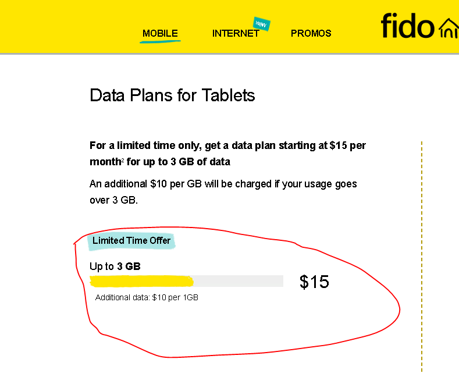Screen dimensions: 459x391
Task: Open the MOBILE navigation tab
Action: coord(160,33)
